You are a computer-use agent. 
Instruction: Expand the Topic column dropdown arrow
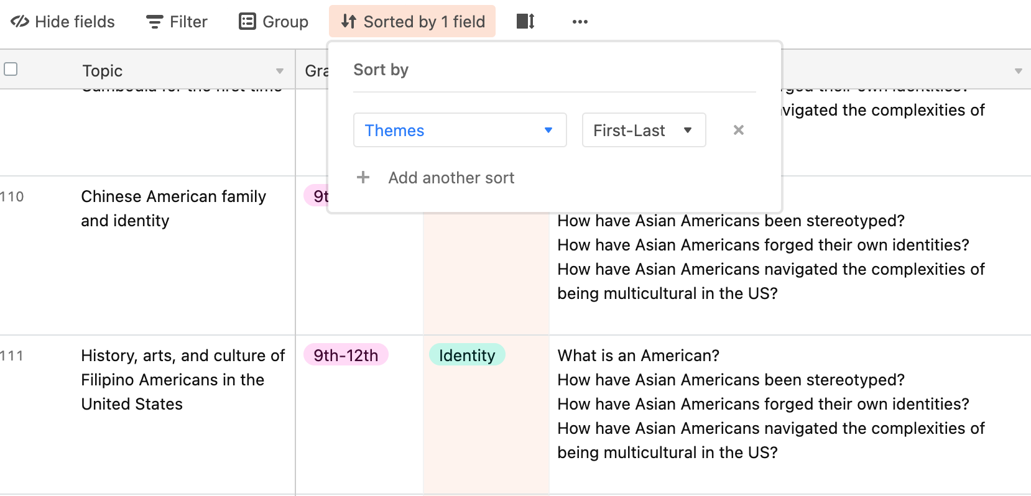[280, 71]
